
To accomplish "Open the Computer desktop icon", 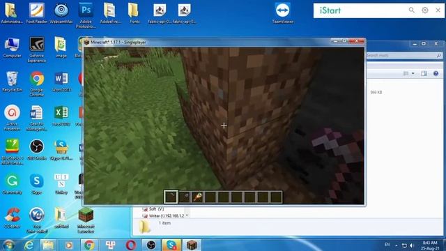I will (x=13, y=47).
